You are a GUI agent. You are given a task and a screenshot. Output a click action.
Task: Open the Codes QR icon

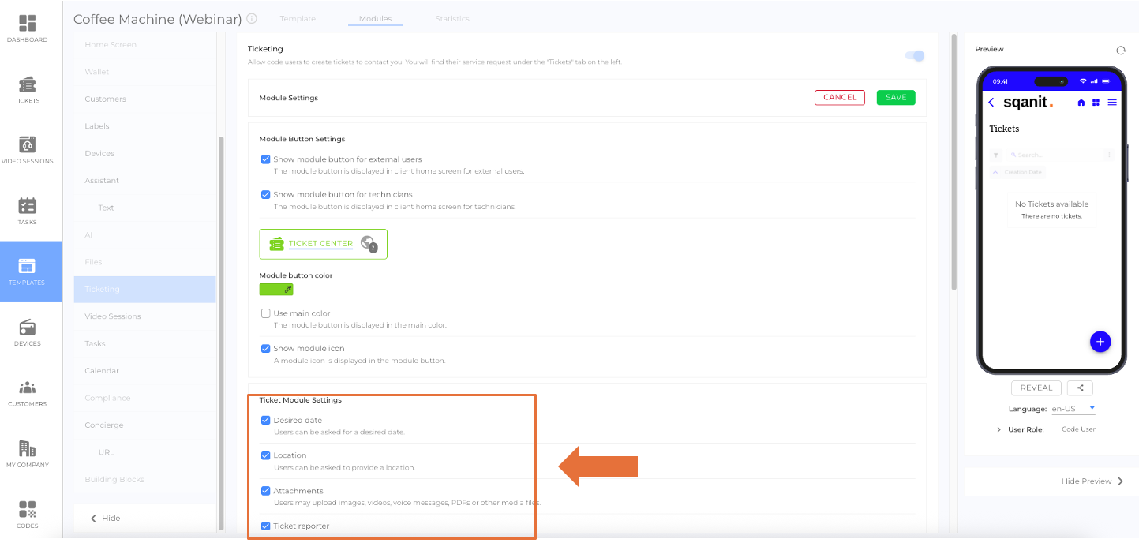28,509
